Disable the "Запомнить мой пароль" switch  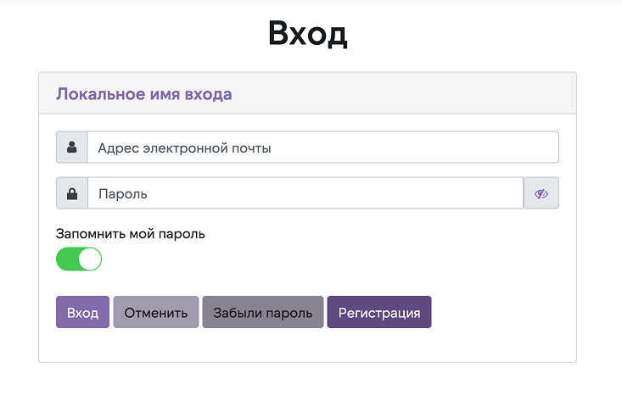coord(79,259)
